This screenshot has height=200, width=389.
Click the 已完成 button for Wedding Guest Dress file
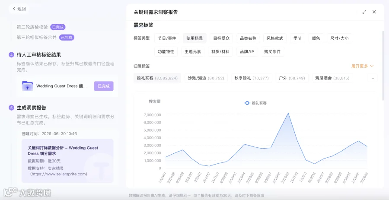[x=104, y=86]
